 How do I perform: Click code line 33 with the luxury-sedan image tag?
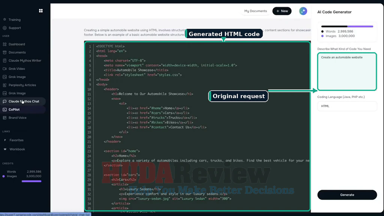(175, 199)
